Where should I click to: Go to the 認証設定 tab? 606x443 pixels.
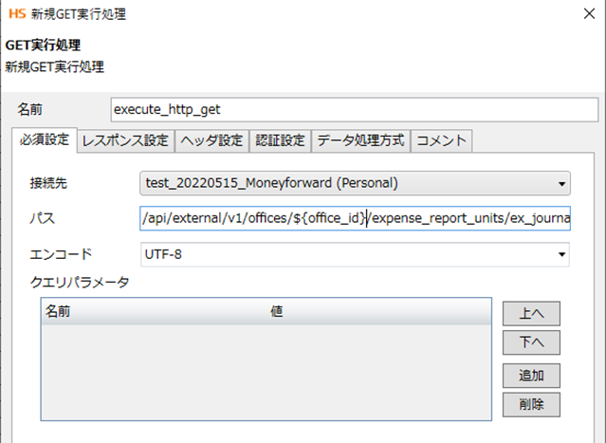click(280, 140)
